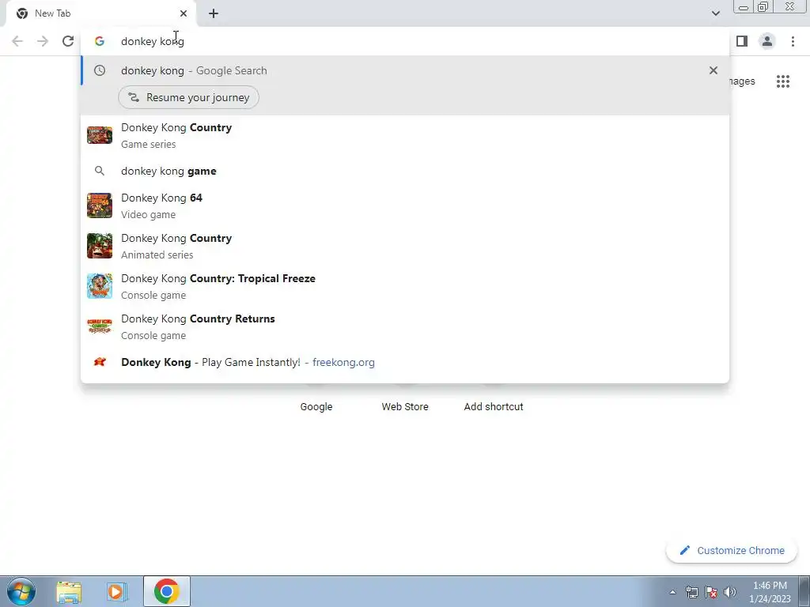Click the Donkey Kong 64 thumbnail
Screen dimensions: 810x607
[x=100, y=205]
